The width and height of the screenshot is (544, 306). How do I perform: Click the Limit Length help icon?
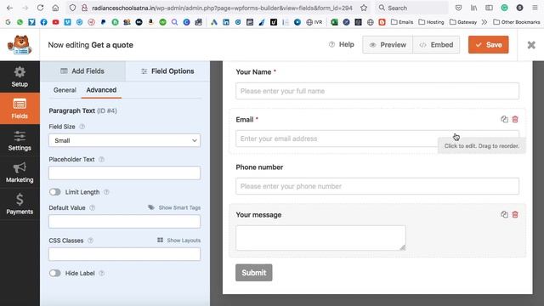click(x=106, y=192)
